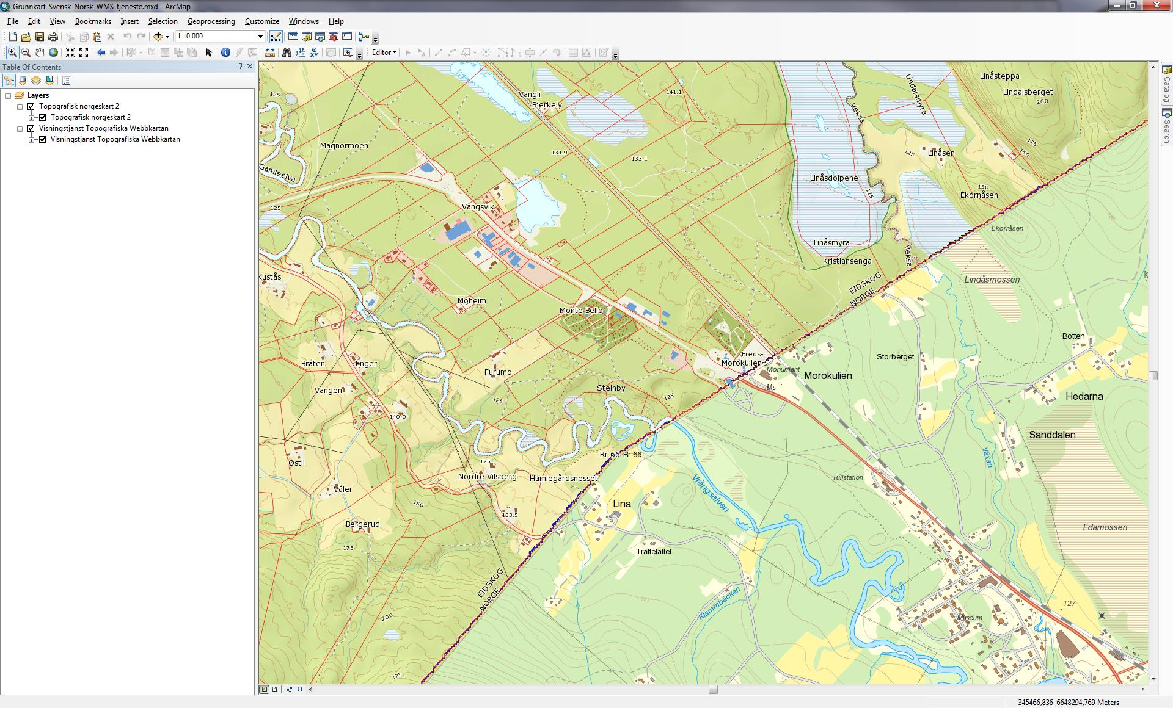1173x708 pixels.
Task: Open the Table Of Contents window icon
Action: tap(293, 37)
